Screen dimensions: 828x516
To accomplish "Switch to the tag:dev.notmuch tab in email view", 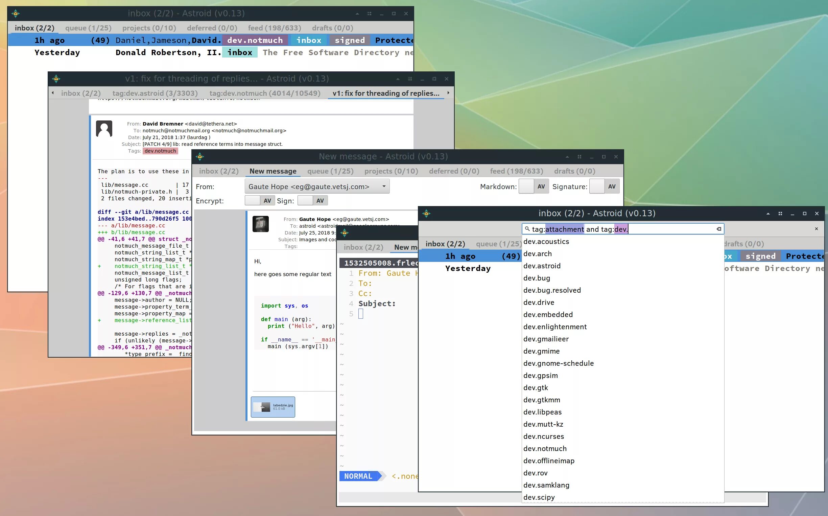I will 264,93.
